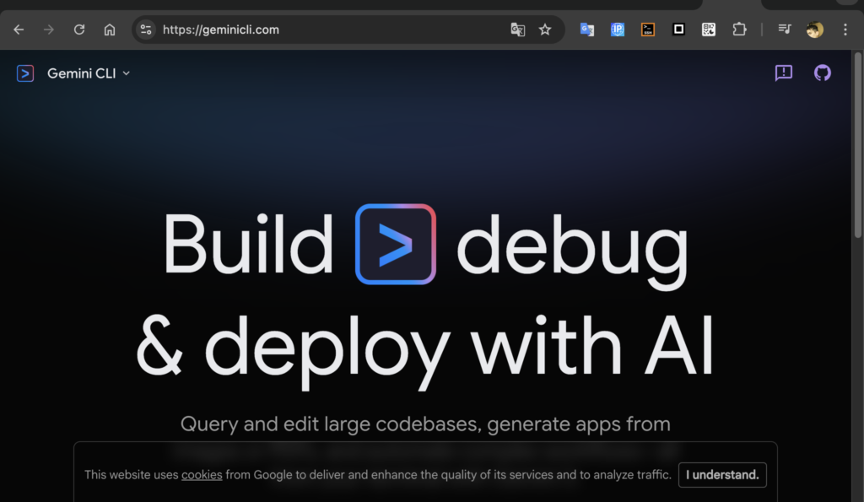
Task: Click the IP address extension icon
Action: 618,30
